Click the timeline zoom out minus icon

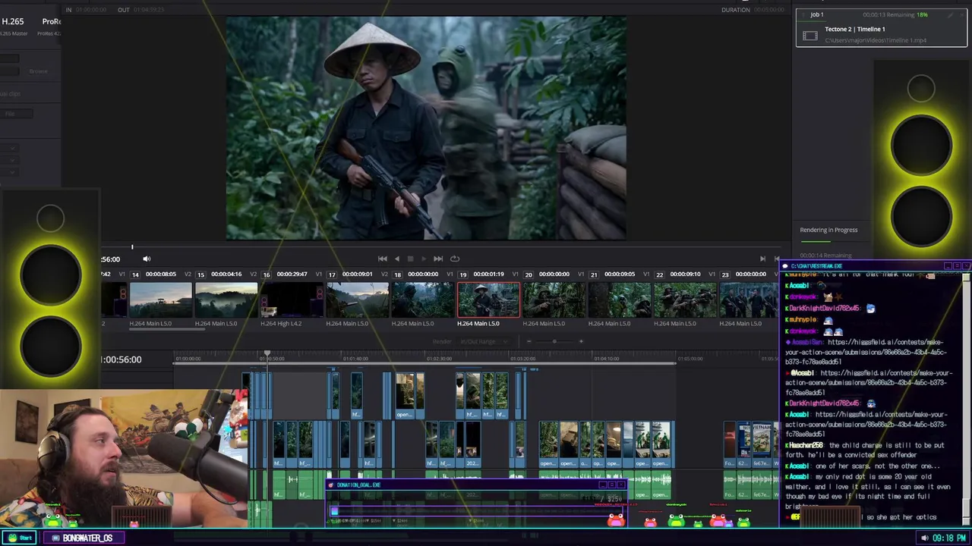pyautogui.click(x=529, y=341)
